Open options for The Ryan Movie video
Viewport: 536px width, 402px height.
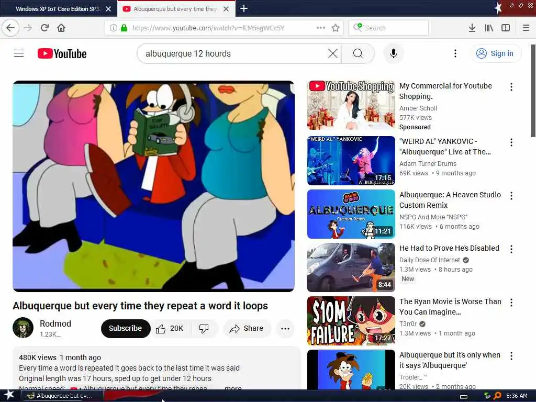click(511, 302)
